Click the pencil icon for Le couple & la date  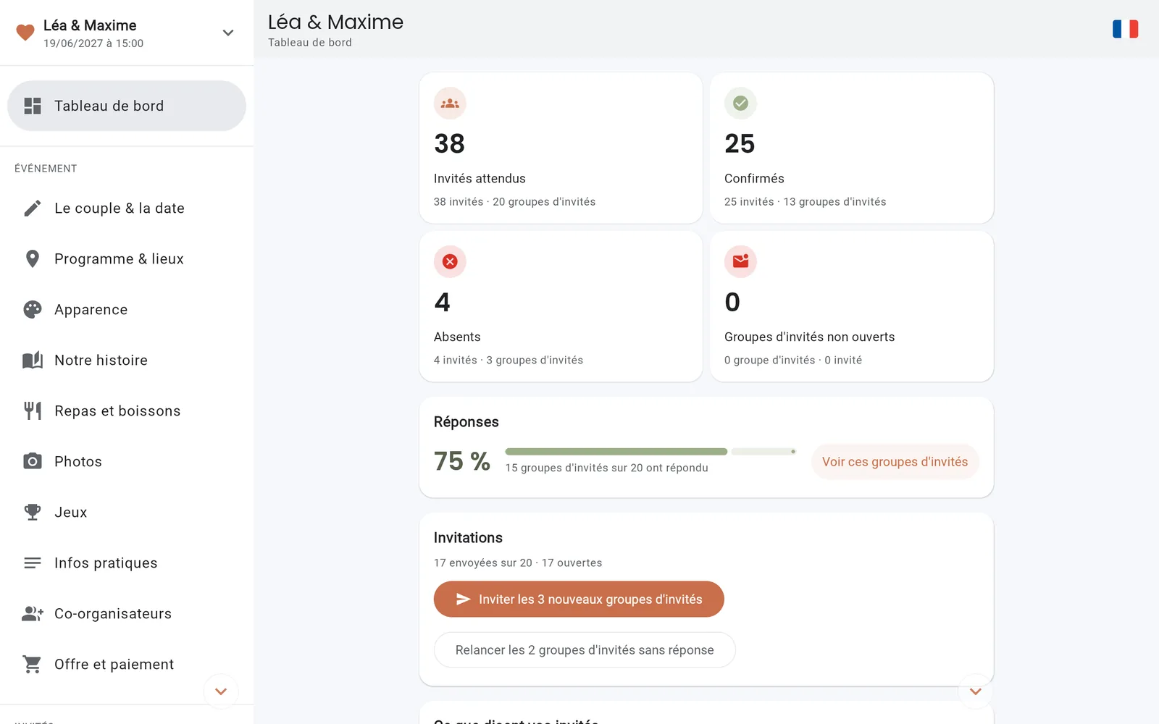coord(33,209)
